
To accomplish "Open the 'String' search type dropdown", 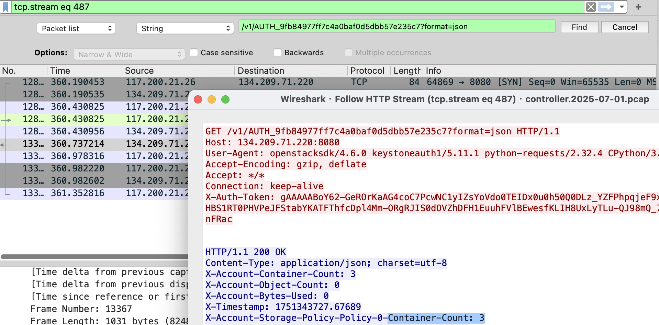I will click(185, 28).
